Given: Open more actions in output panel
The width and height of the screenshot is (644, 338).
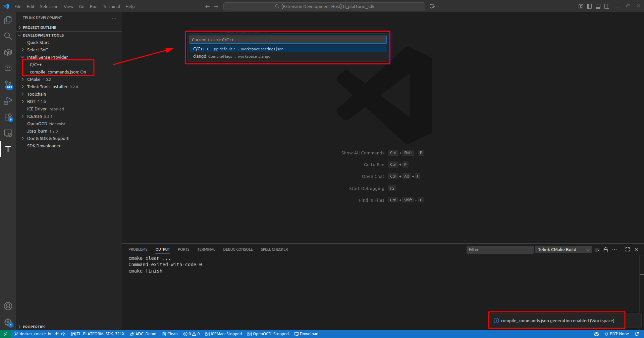Looking at the screenshot, I should 614,250.
